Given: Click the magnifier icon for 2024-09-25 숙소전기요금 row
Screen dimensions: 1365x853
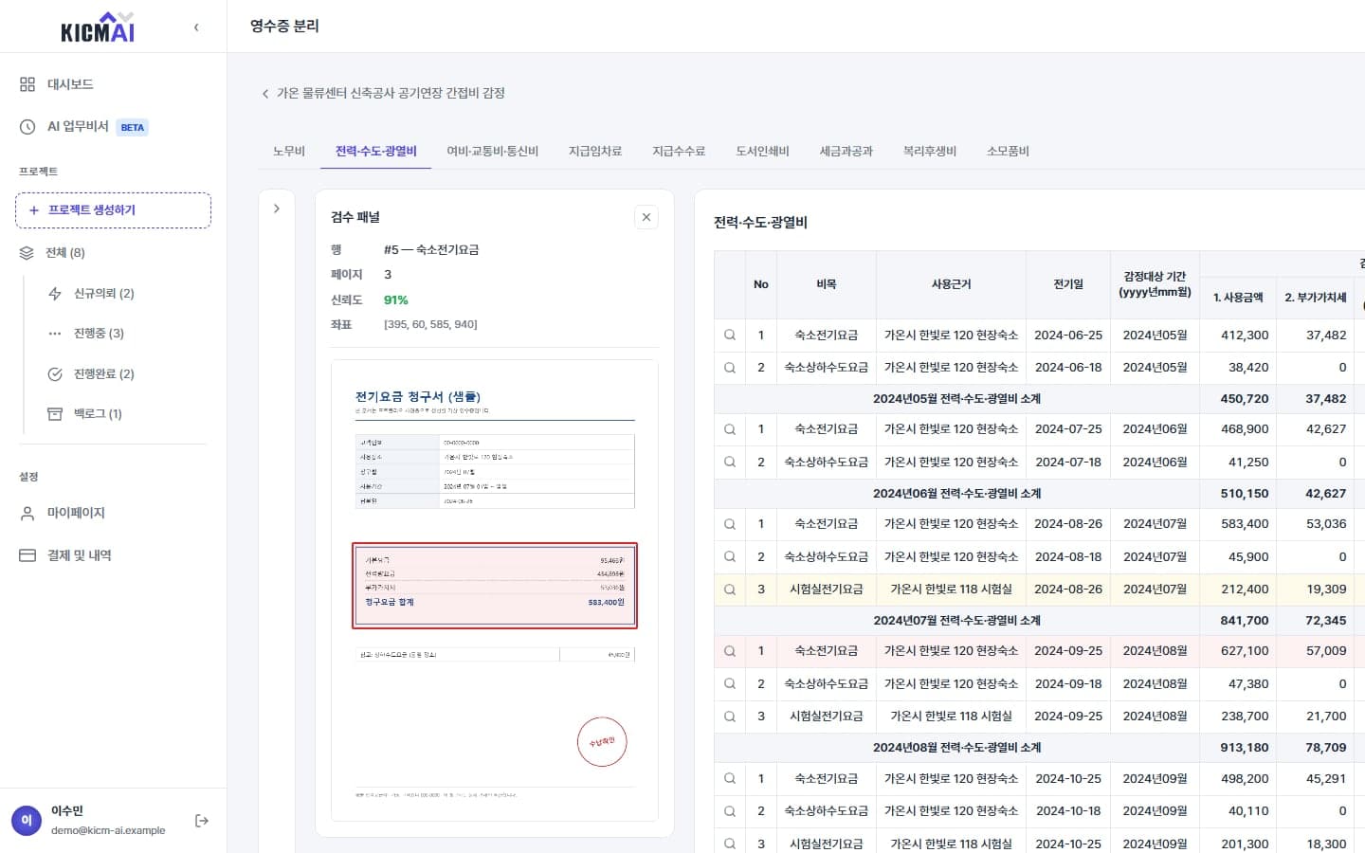Looking at the screenshot, I should (x=730, y=651).
